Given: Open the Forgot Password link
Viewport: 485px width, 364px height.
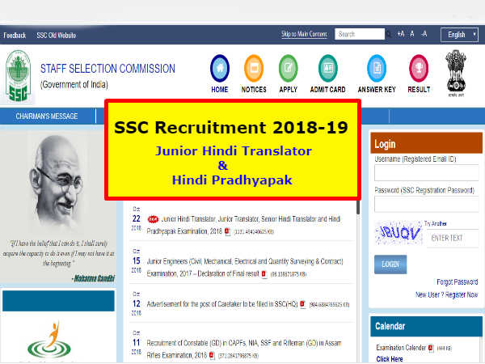Looking at the screenshot, I should click(458, 282).
